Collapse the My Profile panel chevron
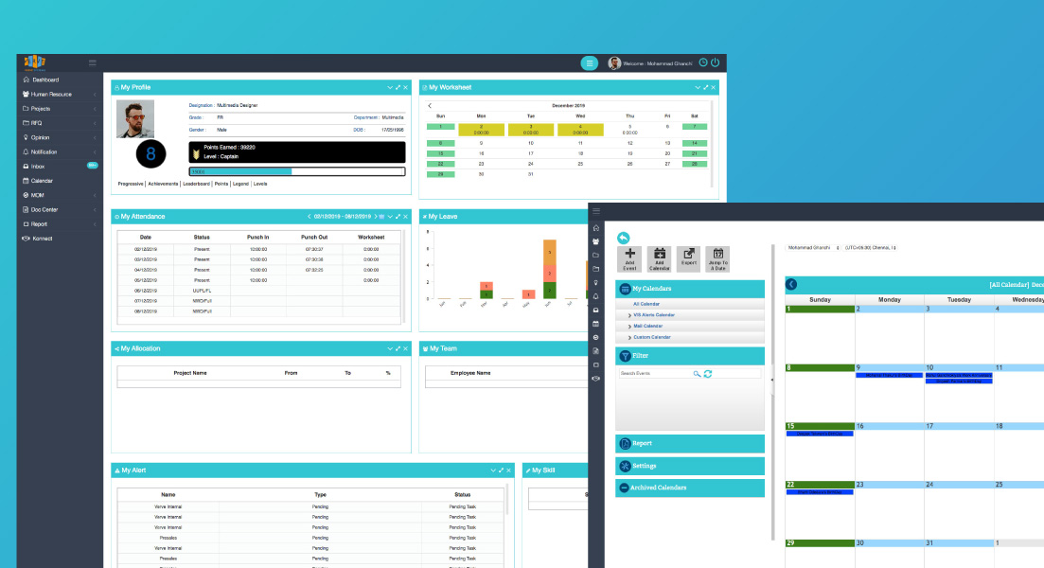 tap(389, 87)
